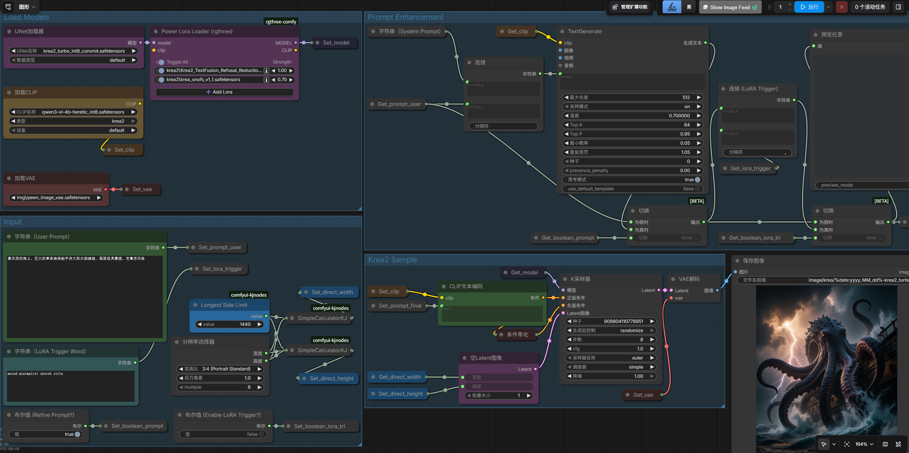Viewport: 909px width, 453px height.
Task: Open the 调度器 simple selector
Action: pos(610,367)
